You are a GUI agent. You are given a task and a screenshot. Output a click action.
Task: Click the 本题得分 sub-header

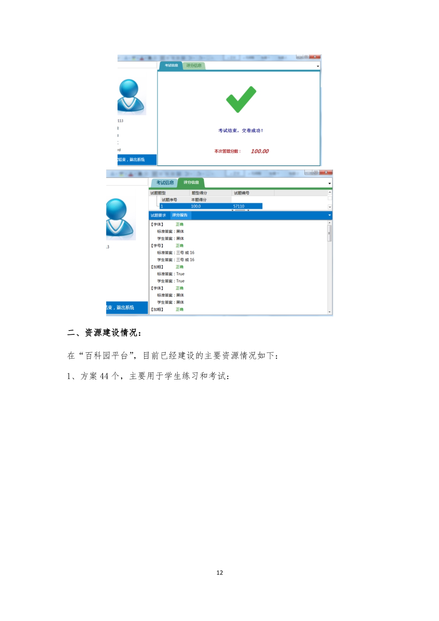pyautogui.click(x=199, y=200)
